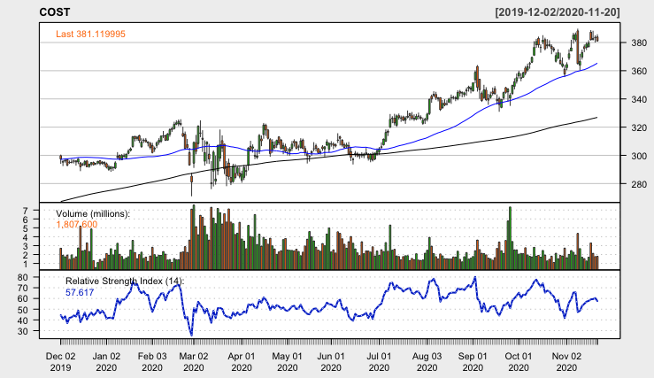
Task: Click the COST ticker title
Action: click(x=55, y=12)
